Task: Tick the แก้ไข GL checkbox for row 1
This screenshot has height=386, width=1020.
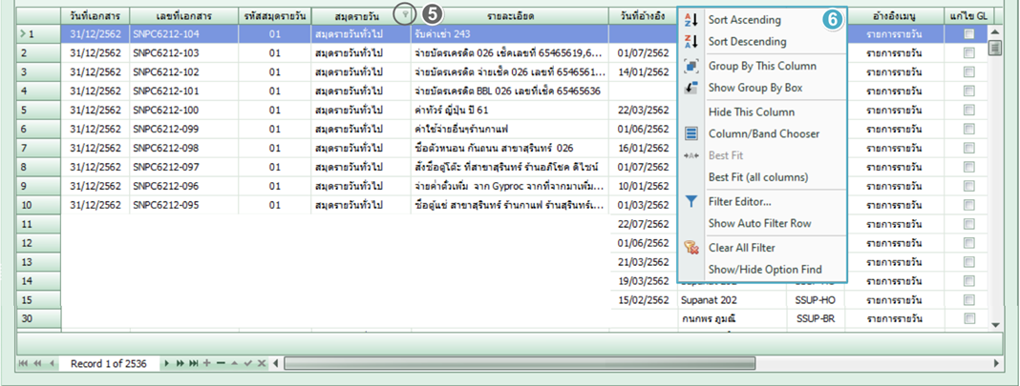Action: (968, 34)
